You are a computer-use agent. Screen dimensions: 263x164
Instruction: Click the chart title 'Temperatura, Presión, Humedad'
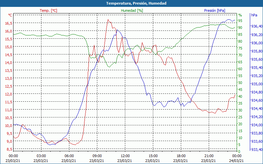pos(136,3)
